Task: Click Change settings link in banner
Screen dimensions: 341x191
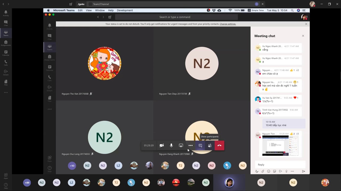Action: pyautogui.click(x=228, y=24)
